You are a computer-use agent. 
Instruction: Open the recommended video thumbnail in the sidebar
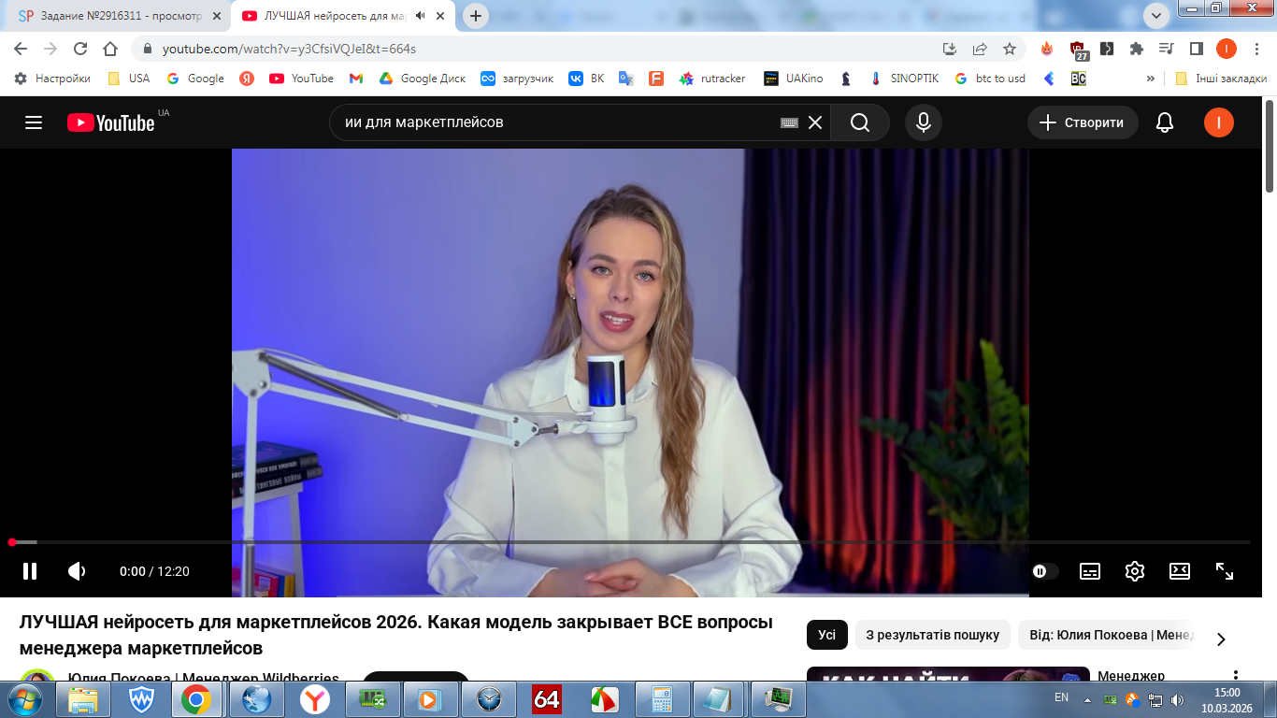948,674
